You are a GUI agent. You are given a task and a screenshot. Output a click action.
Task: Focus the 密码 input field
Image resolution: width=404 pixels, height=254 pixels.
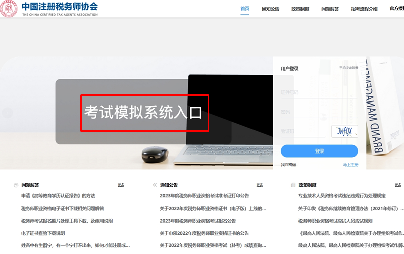pyautogui.click(x=319, y=112)
